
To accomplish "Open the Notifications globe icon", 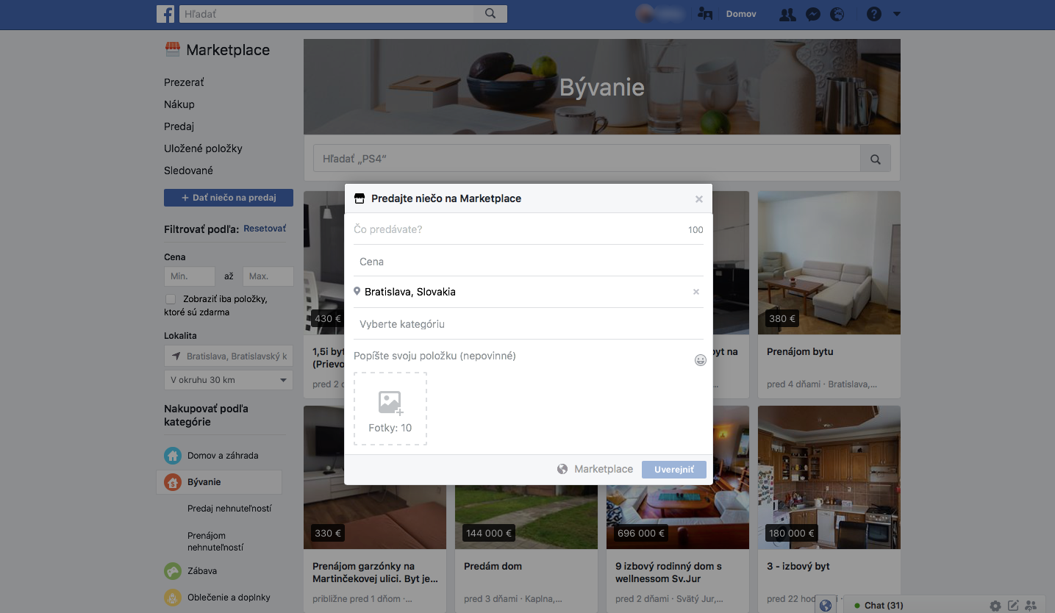I will click(x=837, y=14).
